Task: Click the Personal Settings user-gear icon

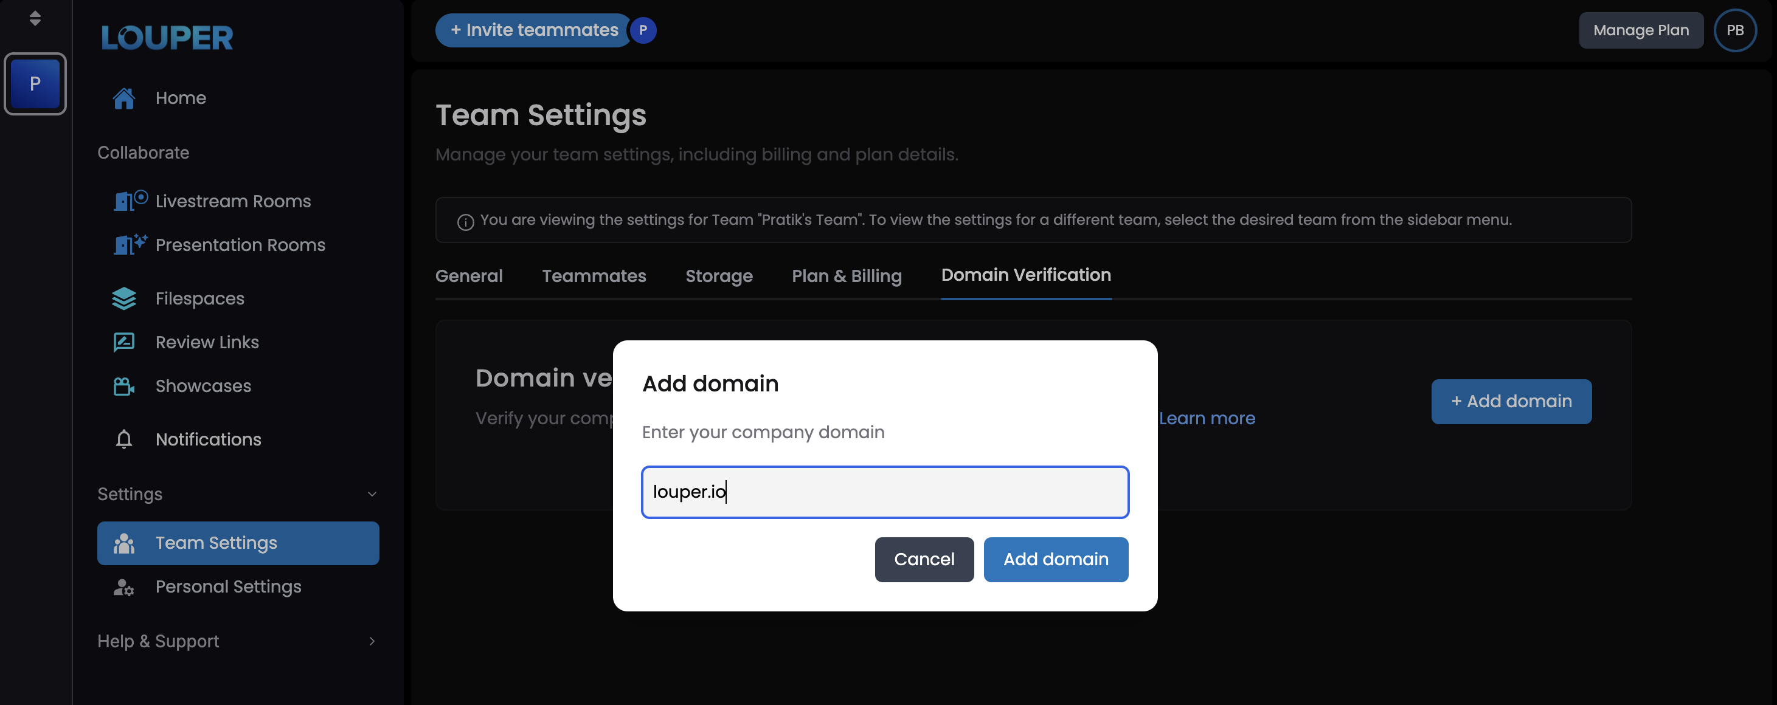Action: click(123, 586)
